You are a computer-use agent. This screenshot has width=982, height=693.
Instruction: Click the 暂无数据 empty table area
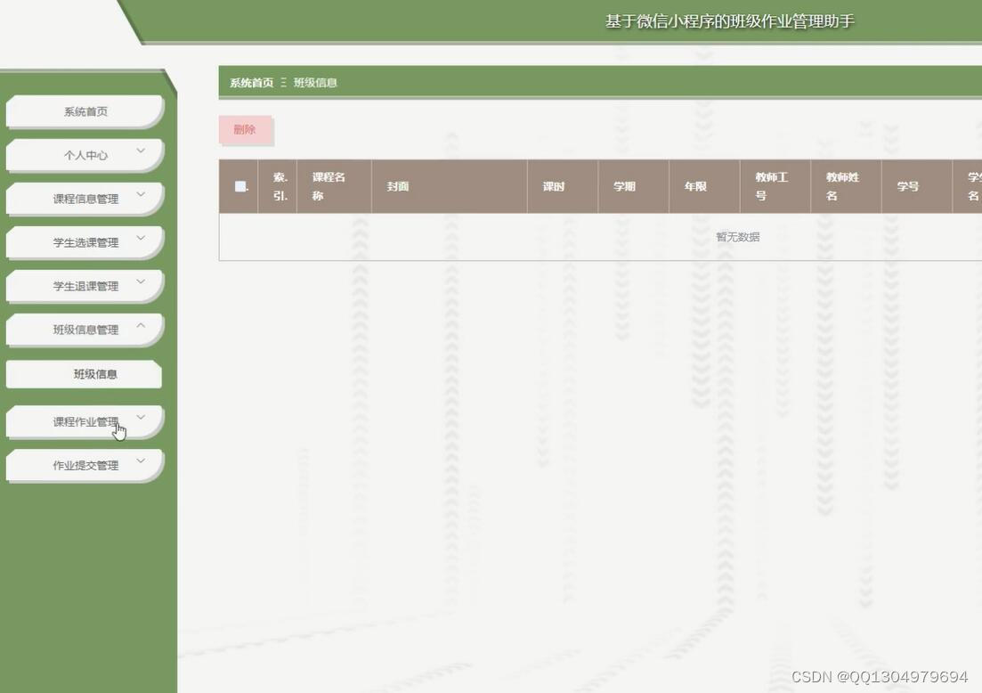(x=736, y=236)
